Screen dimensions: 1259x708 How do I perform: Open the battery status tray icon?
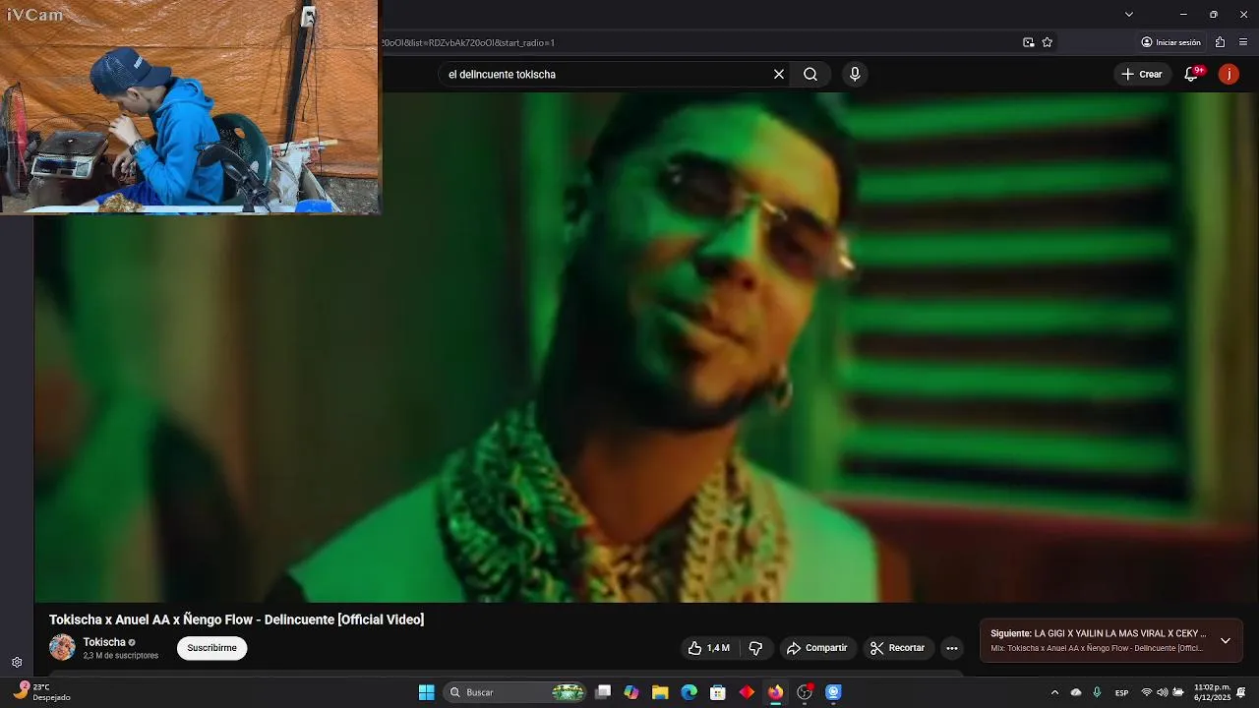[x=1178, y=692]
